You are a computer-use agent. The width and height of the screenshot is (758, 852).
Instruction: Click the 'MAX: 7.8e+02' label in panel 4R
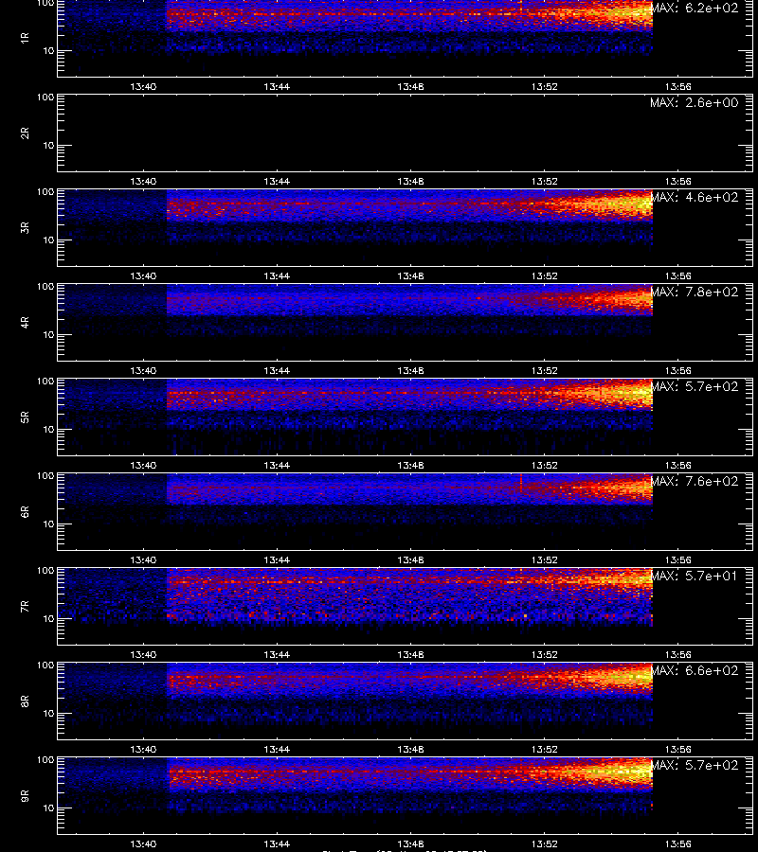695,292
